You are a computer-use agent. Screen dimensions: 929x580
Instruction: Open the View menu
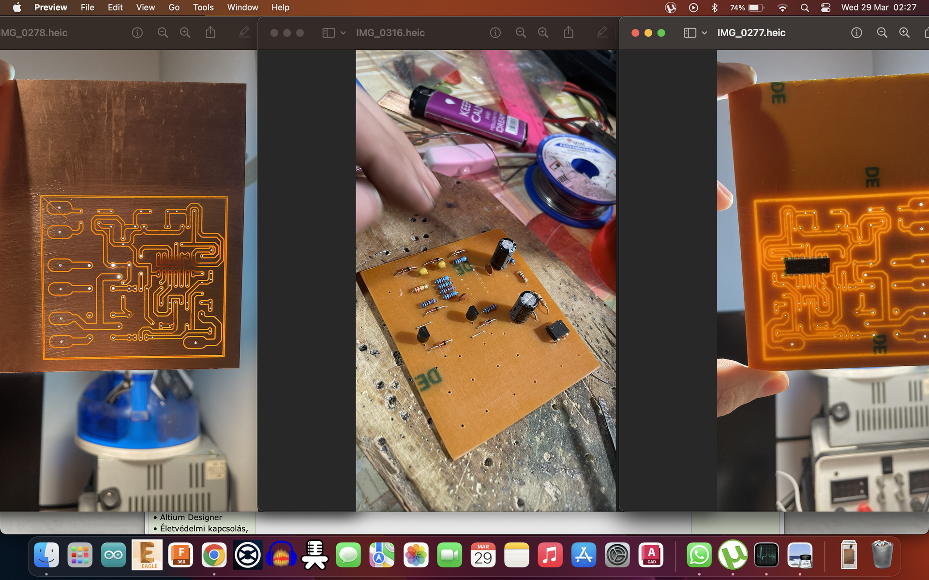145,8
